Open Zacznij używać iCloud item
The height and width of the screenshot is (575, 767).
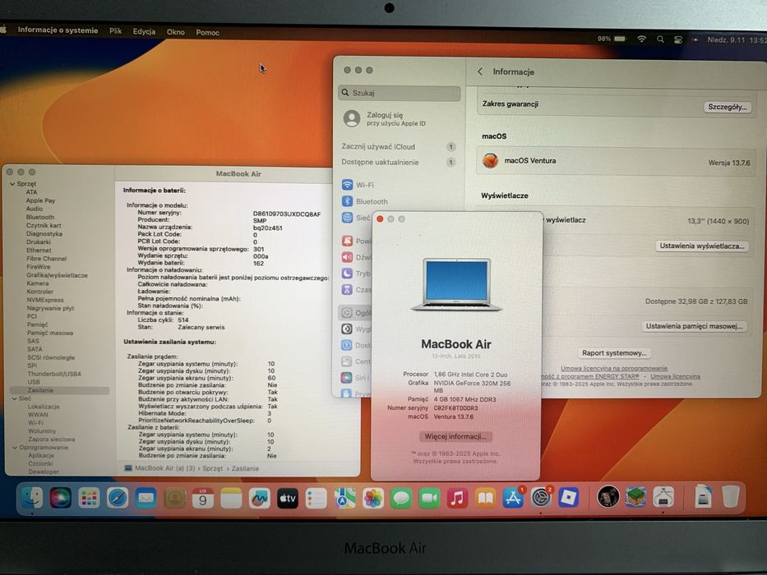[399, 147]
